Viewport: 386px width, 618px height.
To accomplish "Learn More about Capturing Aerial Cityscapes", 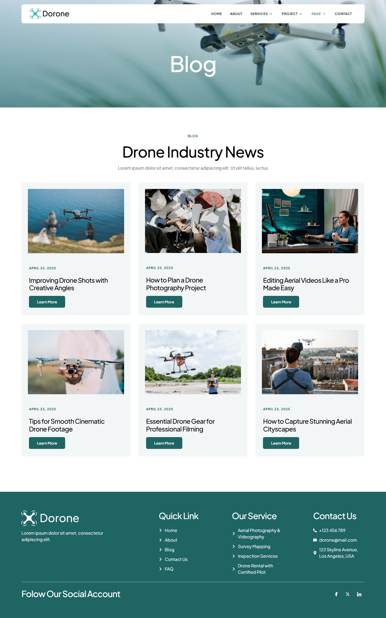I will pos(281,443).
